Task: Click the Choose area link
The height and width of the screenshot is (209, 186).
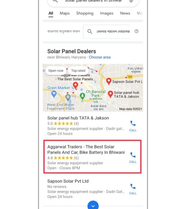Action: (100, 57)
